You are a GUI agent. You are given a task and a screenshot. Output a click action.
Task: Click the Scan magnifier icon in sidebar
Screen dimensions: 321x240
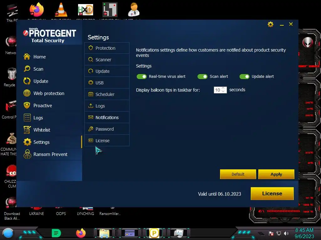tap(27, 69)
